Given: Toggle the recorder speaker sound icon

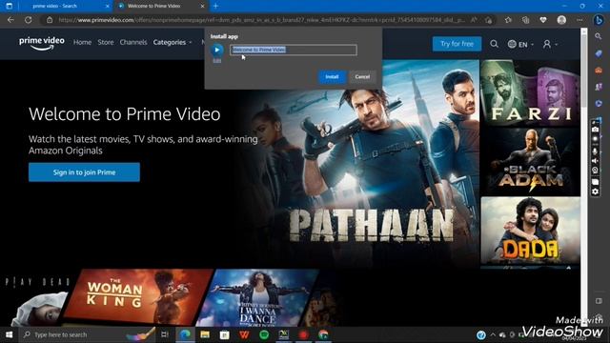Looking at the screenshot, I should [595, 161].
